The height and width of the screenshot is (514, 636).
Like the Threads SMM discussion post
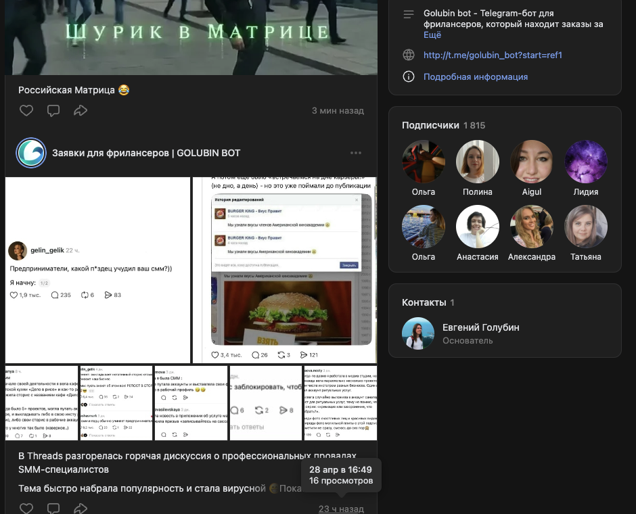(x=26, y=509)
